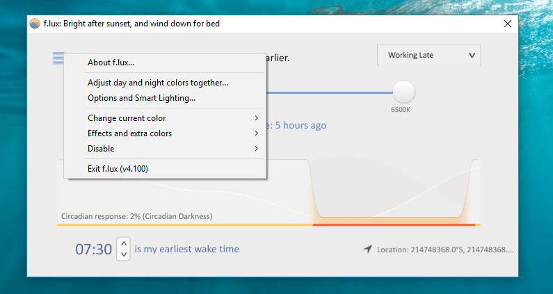This screenshot has height=294, width=553.
Task: Click the 07:30 wake time value
Action: click(93, 250)
